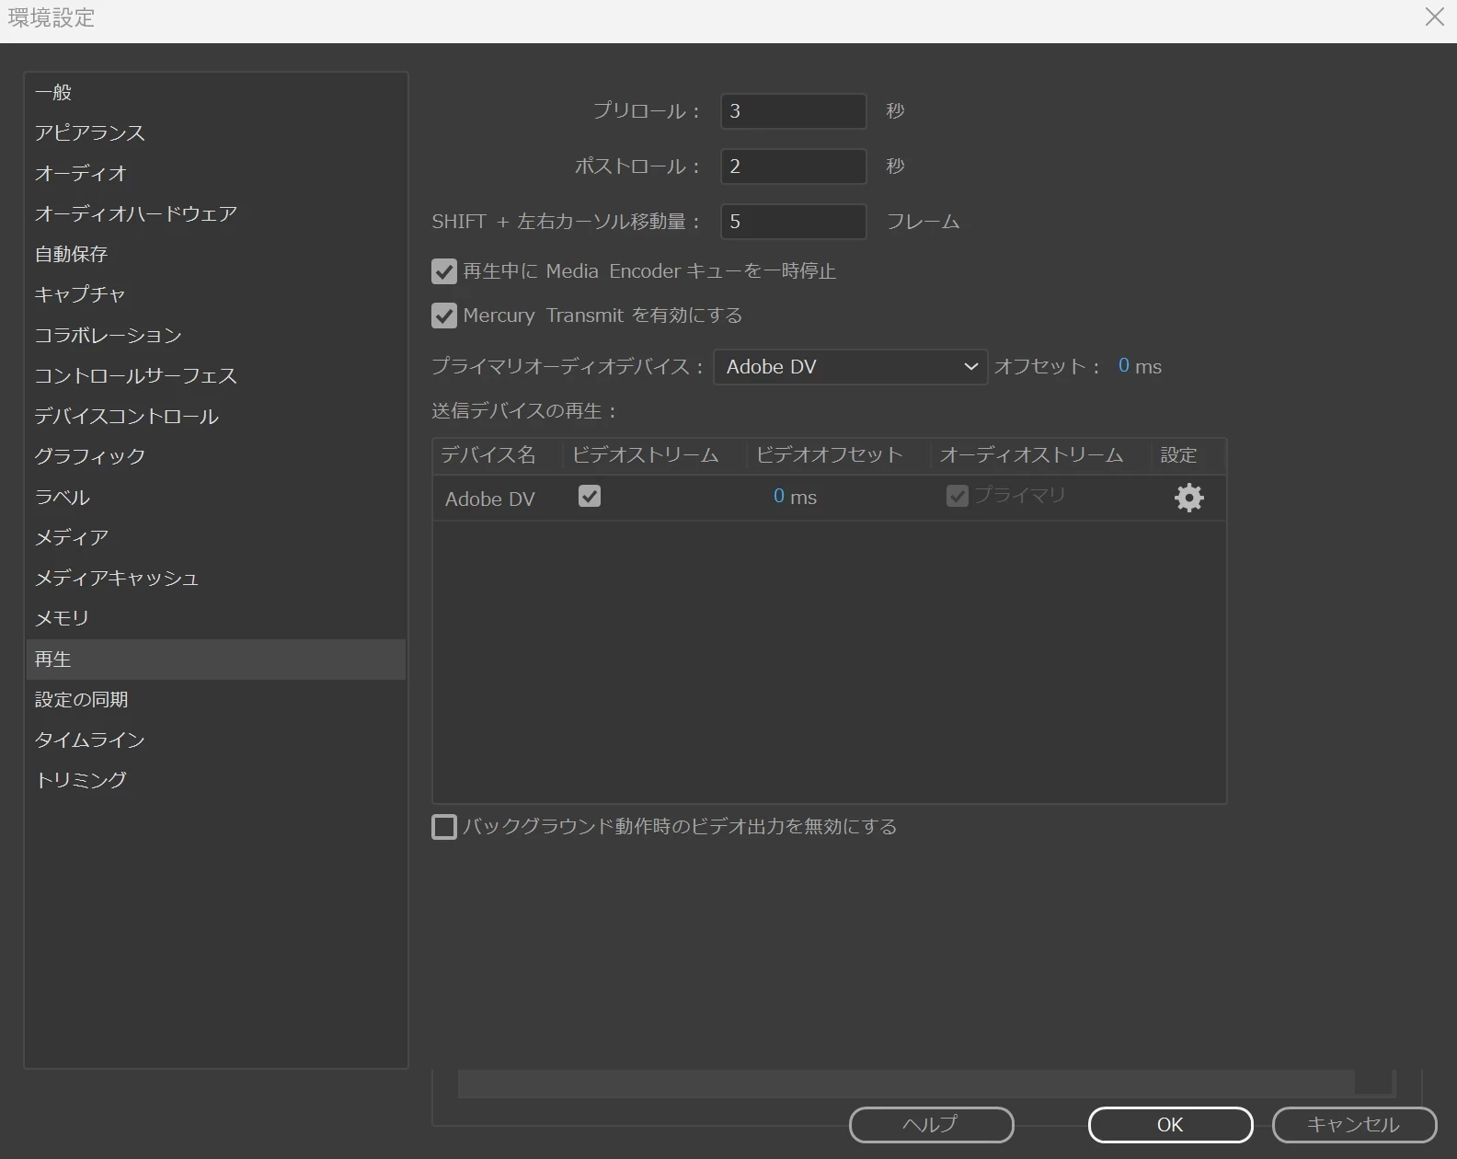The image size is (1457, 1159).
Task: Open 設定の同期 preferences
Action: [x=215, y=700]
